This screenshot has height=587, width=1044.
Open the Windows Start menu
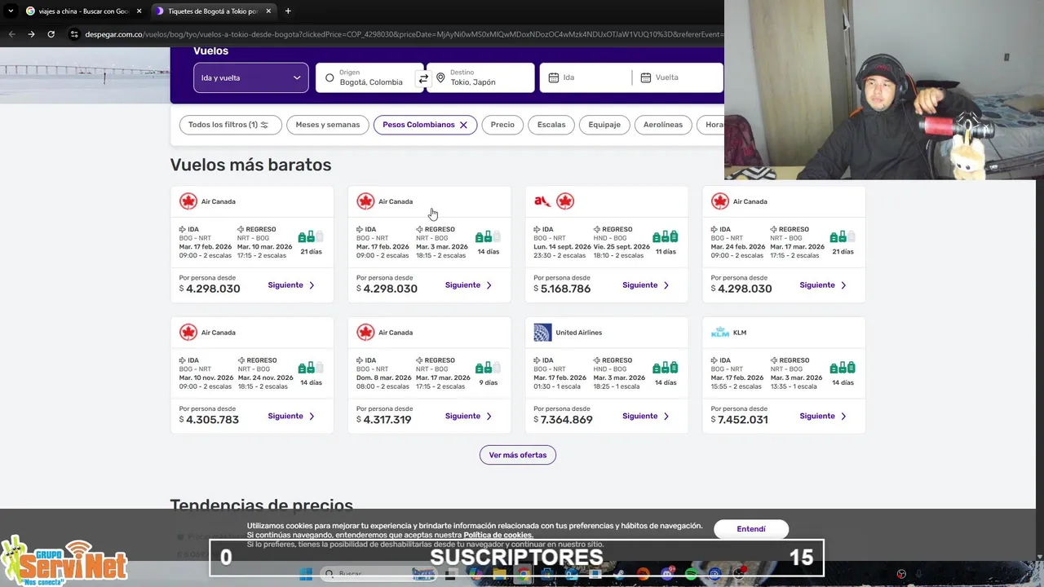point(306,574)
